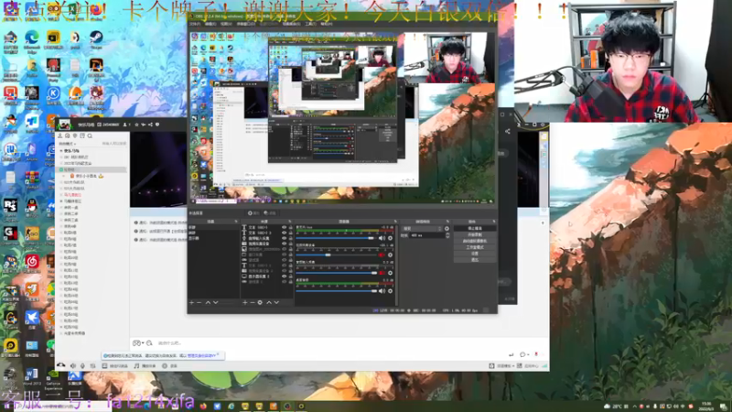Screen dimensions: 732x412
Task: Open GeForce Experience desktop shortcut
Action: click(x=53, y=379)
